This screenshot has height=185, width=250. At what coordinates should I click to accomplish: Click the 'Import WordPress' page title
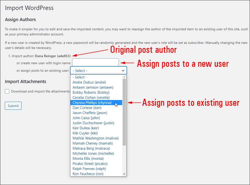click(x=29, y=8)
